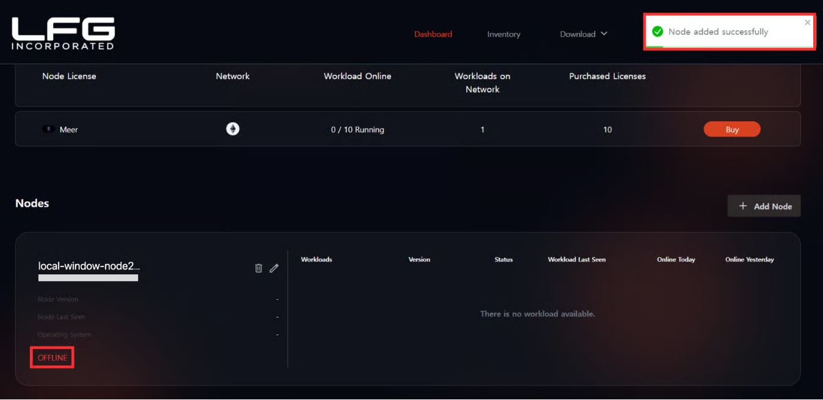Click the Meer license icon
823x400 pixels.
click(48, 129)
